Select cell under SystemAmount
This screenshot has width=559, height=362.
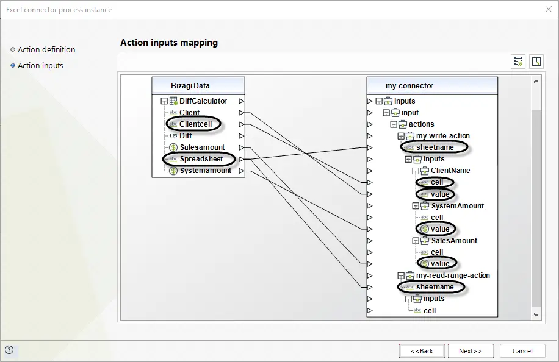pyautogui.click(x=437, y=217)
